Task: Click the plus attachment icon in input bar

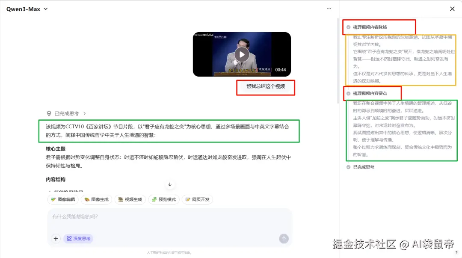Action: pyautogui.click(x=56, y=239)
